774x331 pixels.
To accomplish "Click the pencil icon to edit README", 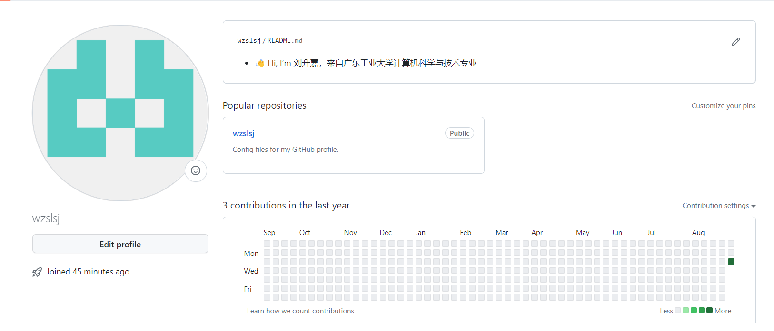I will coord(736,42).
